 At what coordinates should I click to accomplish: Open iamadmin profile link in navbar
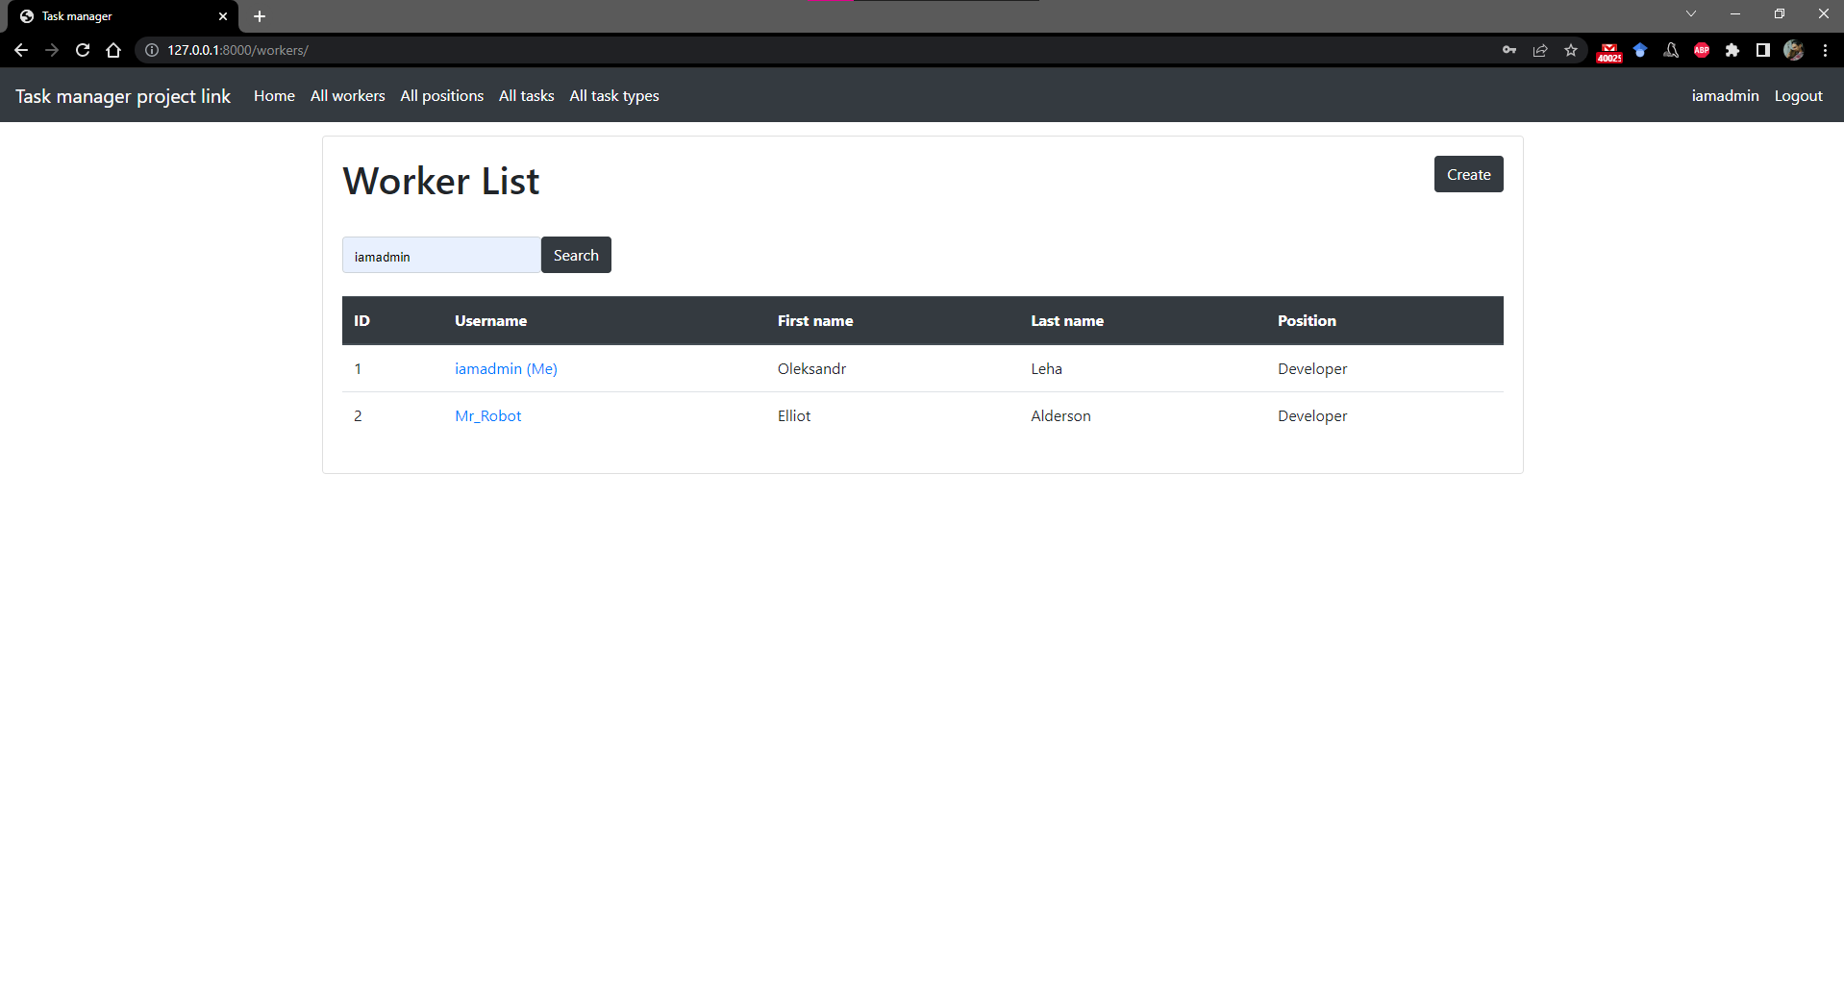(x=1726, y=96)
